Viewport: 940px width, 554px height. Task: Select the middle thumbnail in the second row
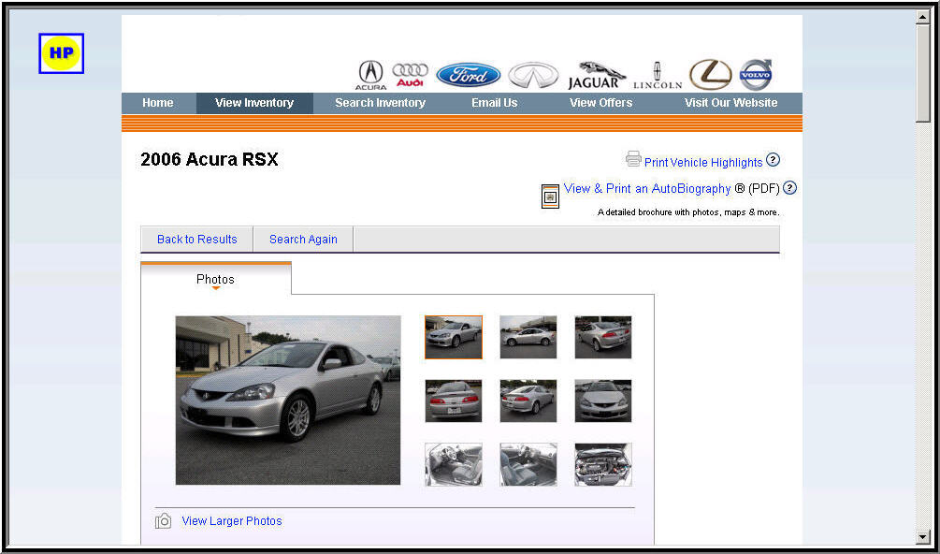click(x=528, y=401)
